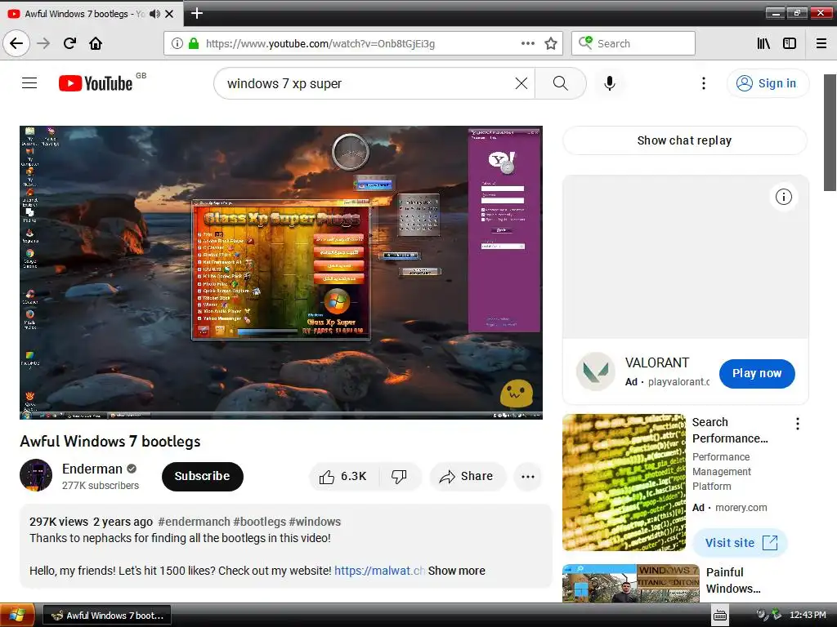Open the code-screen ad thumbnail
This screenshot has height=627, width=837.
pos(624,482)
